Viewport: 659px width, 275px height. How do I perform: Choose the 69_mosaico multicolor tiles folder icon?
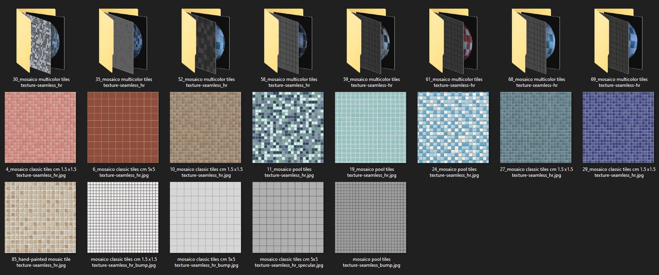pyautogui.click(x=619, y=40)
